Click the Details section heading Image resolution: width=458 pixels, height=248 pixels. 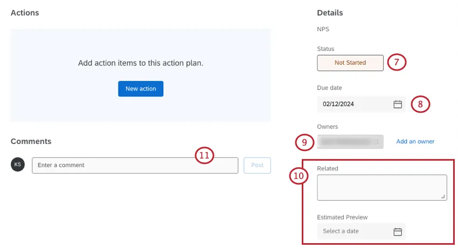pos(330,12)
